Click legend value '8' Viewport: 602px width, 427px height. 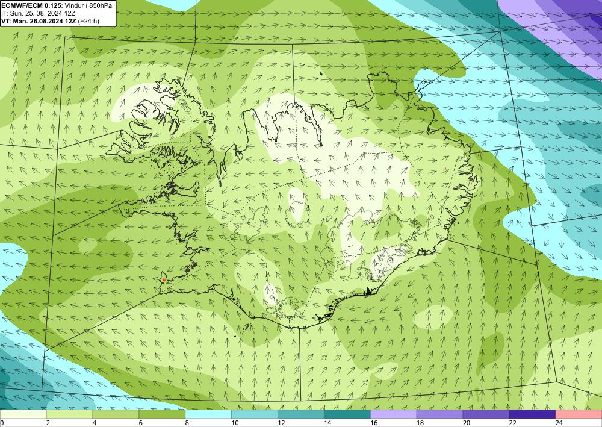point(187,423)
